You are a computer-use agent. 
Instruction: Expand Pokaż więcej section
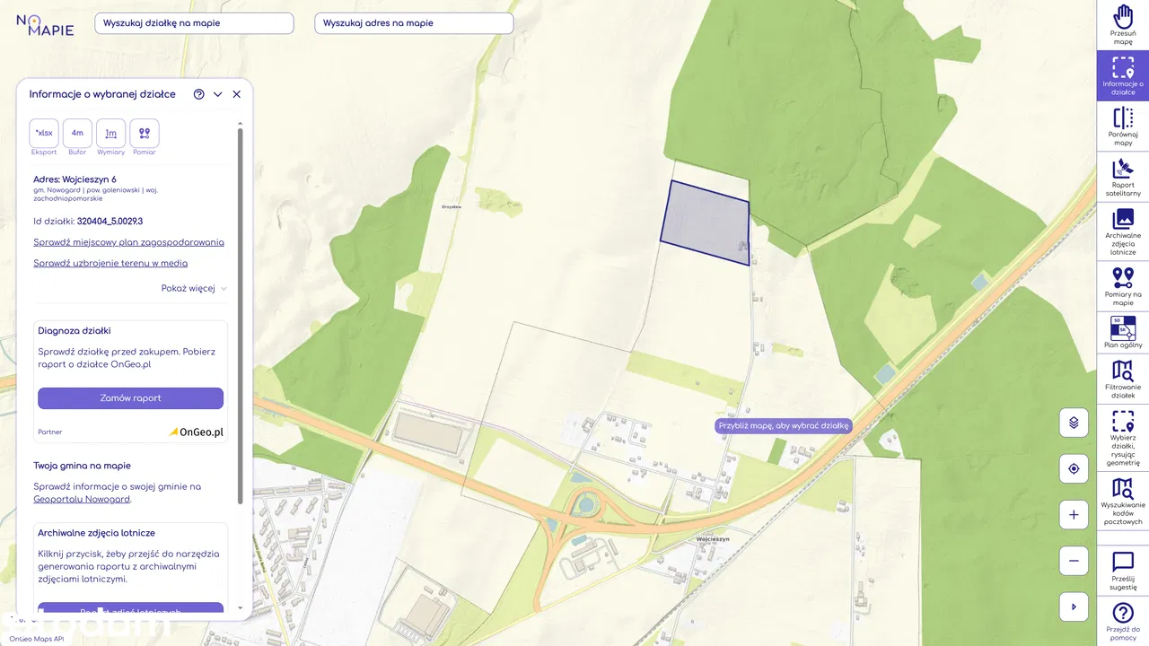pos(194,288)
